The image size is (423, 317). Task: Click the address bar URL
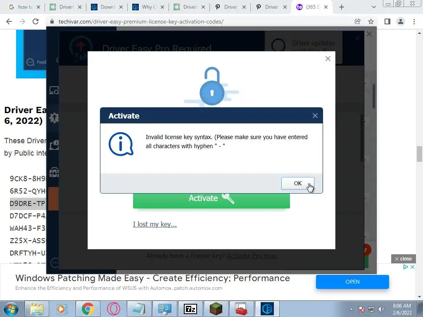[x=141, y=21]
